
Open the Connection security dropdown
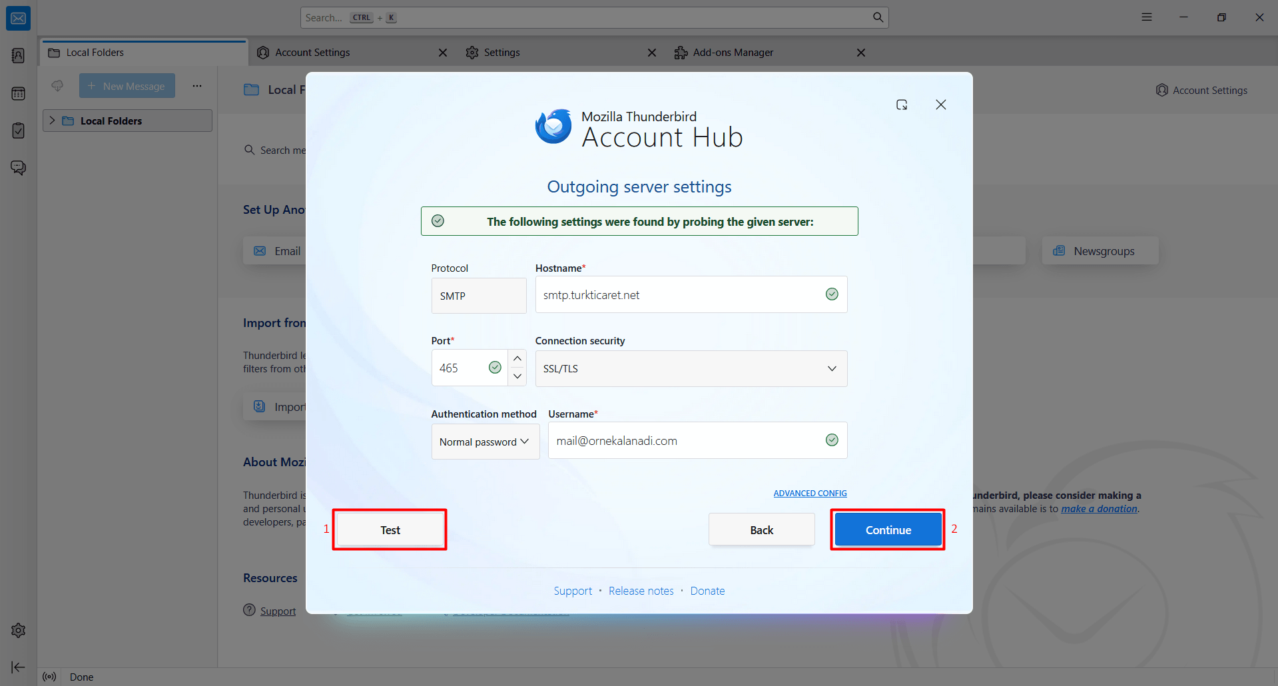[691, 368]
